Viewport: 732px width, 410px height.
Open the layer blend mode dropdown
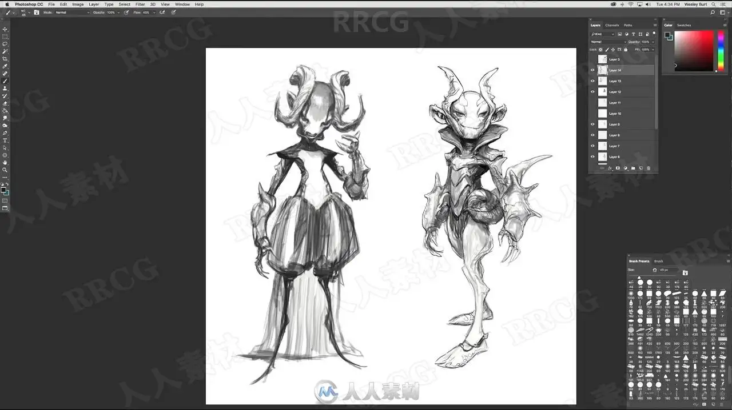pyautogui.click(x=608, y=42)
